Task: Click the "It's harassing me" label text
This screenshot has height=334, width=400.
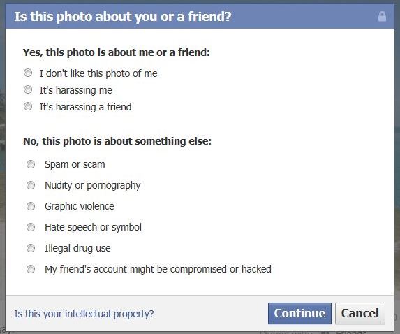Action: [76, 90]
